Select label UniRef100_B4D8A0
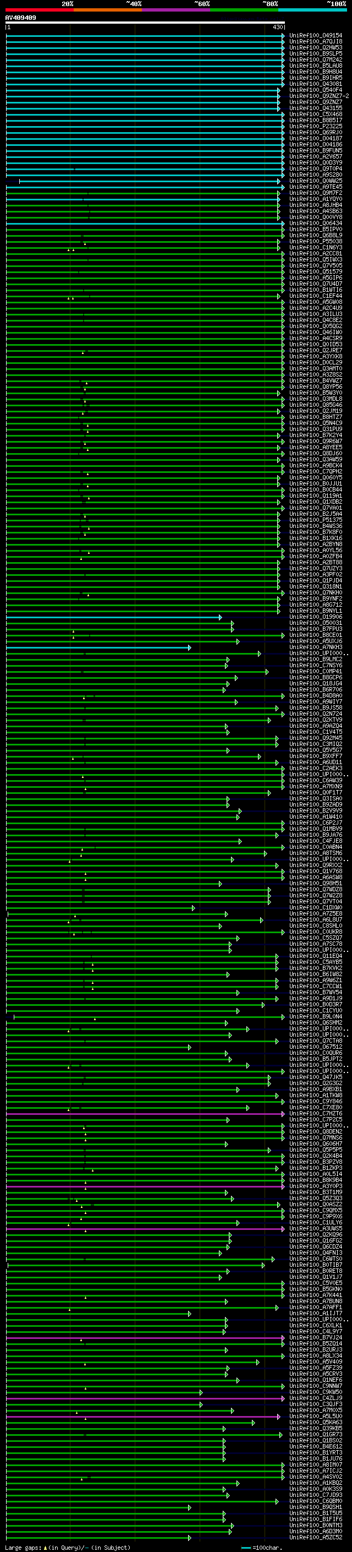Viewport: 352px width, 1552px height. click(315, 696)
